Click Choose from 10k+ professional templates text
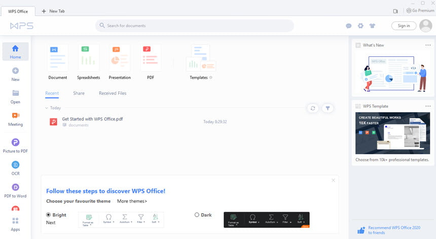The image size is (436, 239). [x=392, y=160]
